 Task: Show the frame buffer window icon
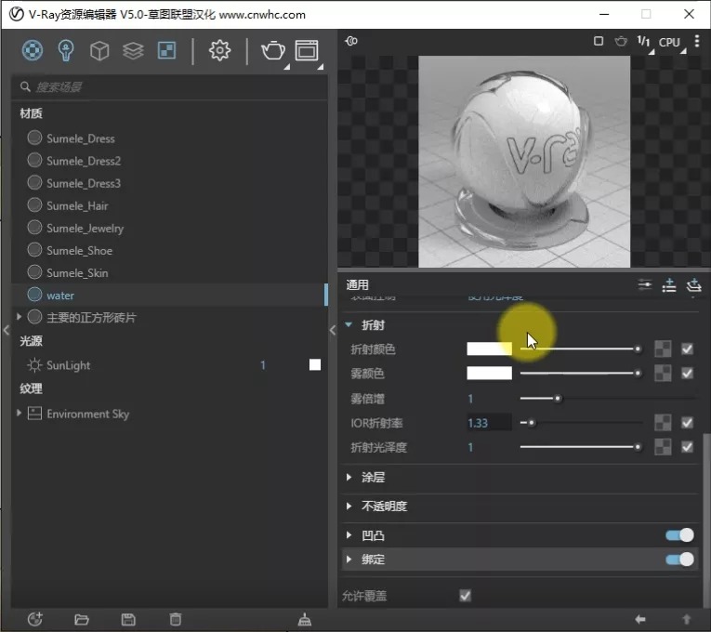coord(307,50)
